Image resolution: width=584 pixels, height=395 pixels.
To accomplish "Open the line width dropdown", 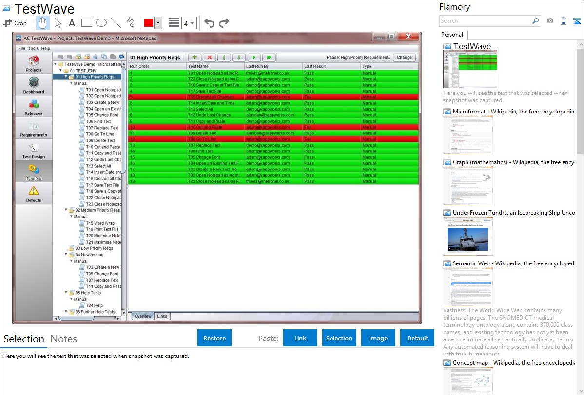I will pyautogui.click(x=189, y=23).
